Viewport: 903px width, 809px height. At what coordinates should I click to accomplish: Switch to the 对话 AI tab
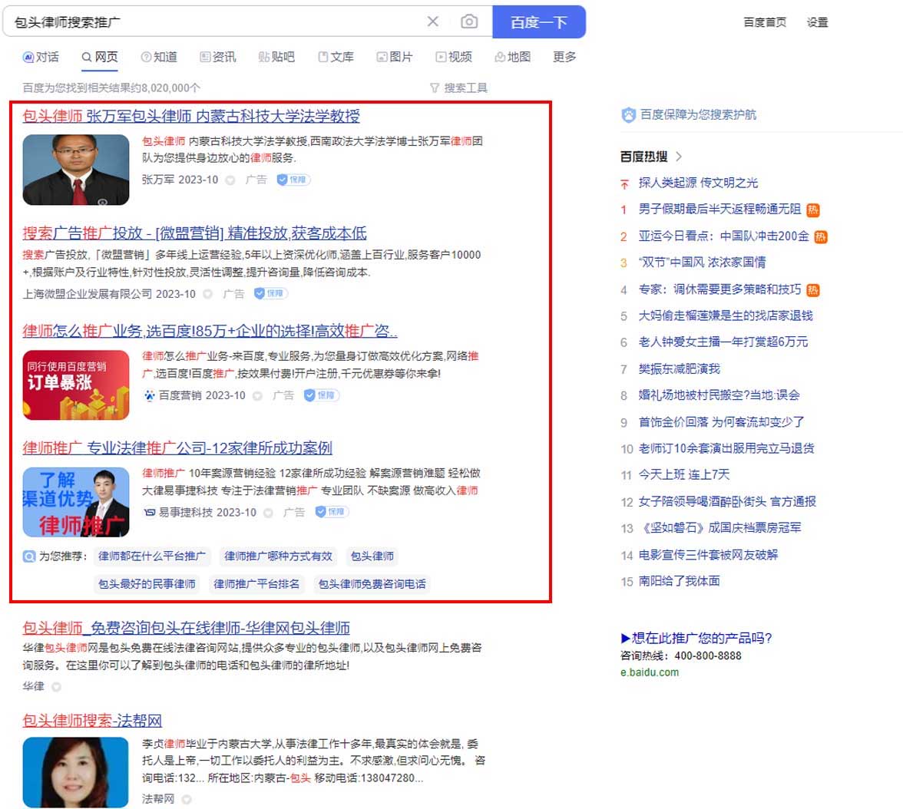click(40, 57)
